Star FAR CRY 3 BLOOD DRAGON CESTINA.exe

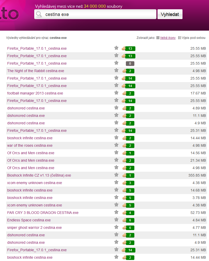tap(116, 212)
